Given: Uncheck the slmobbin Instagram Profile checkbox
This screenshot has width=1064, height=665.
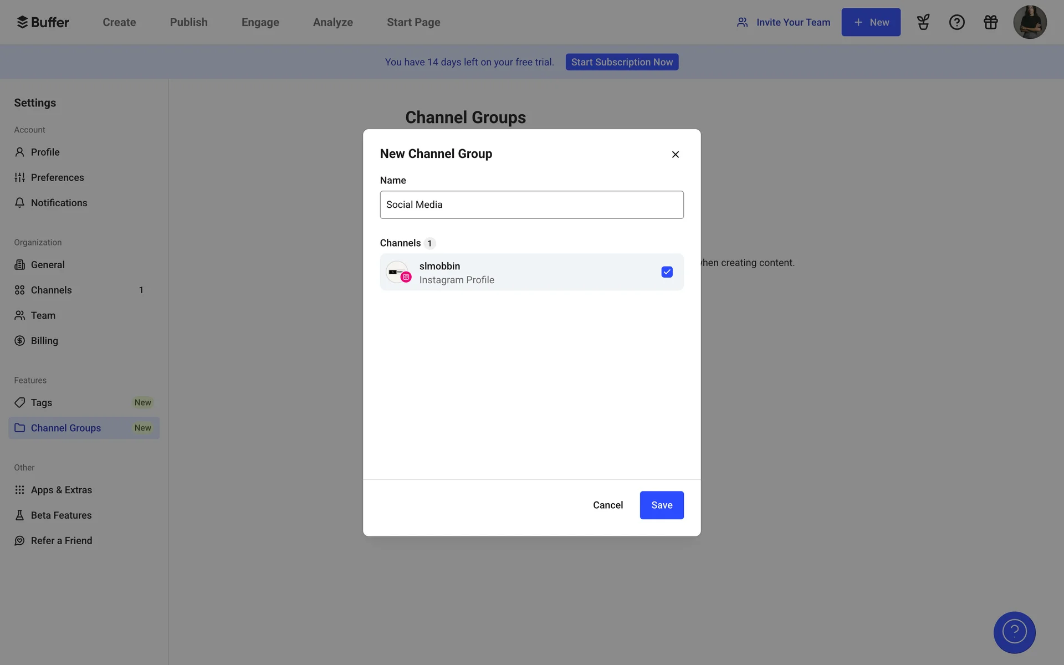Looking at the screenshot, I should point(667,272).
